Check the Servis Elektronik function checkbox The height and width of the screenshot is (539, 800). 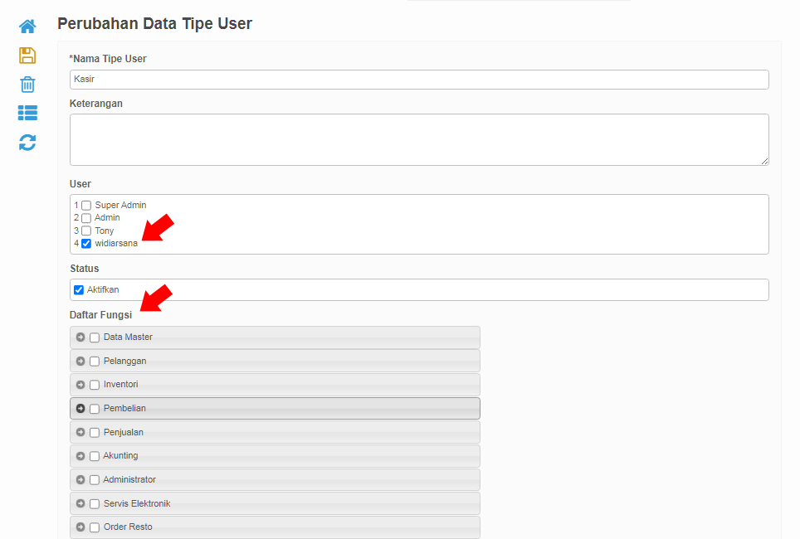[x=95, y=504]
